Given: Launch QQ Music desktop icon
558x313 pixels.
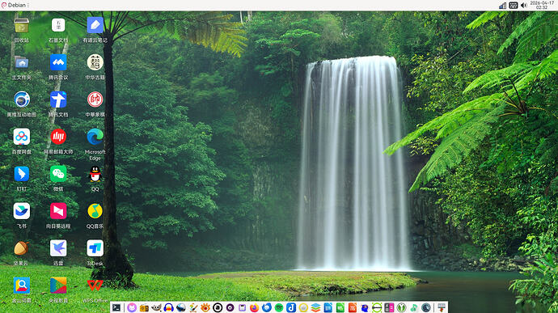Looking at the screenshot, I should [x=95, y=211].
